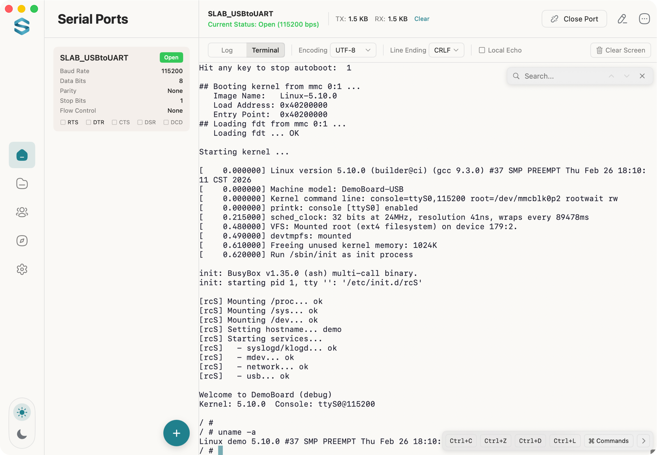Open the discover compass panel in sidebar
The image size is (657, 455).
pyautogui.click(x=22, y=241)
